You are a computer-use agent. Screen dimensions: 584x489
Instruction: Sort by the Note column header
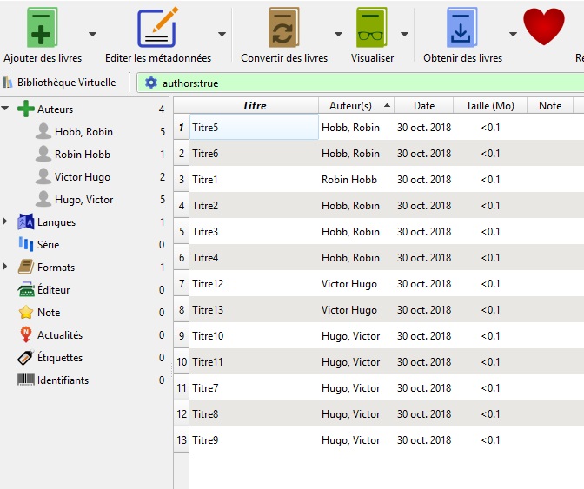(x=550, y=106)
